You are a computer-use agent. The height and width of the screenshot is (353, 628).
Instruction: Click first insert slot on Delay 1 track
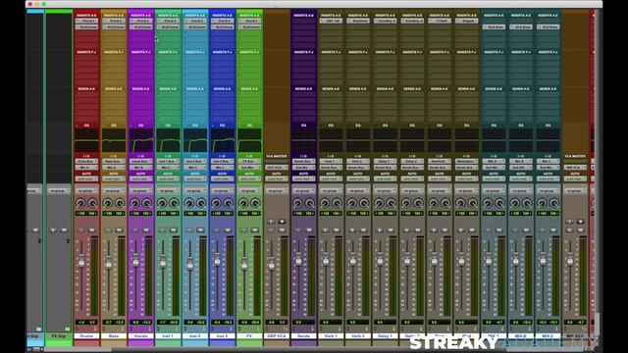(x=386, y=21)
